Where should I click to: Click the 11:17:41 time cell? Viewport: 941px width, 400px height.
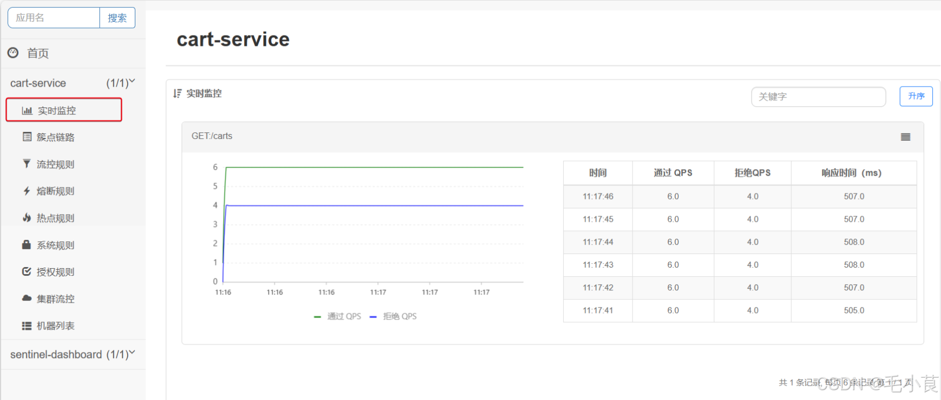598,311
